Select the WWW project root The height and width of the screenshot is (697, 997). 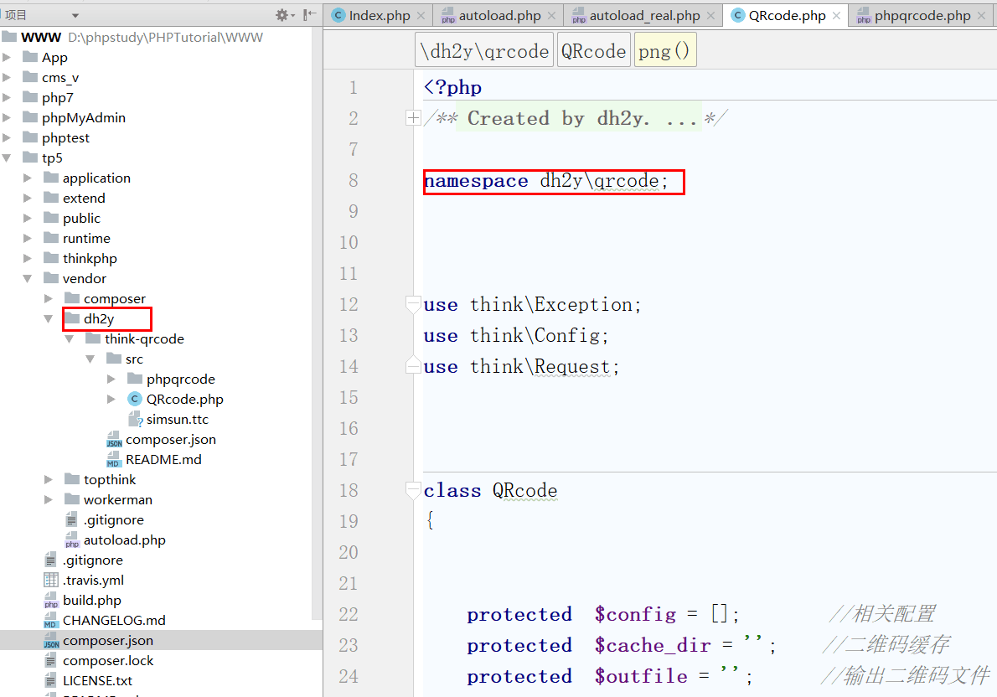click(x=41, y=38)
